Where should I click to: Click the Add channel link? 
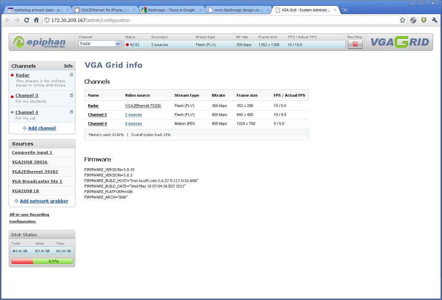coord(42,128)
